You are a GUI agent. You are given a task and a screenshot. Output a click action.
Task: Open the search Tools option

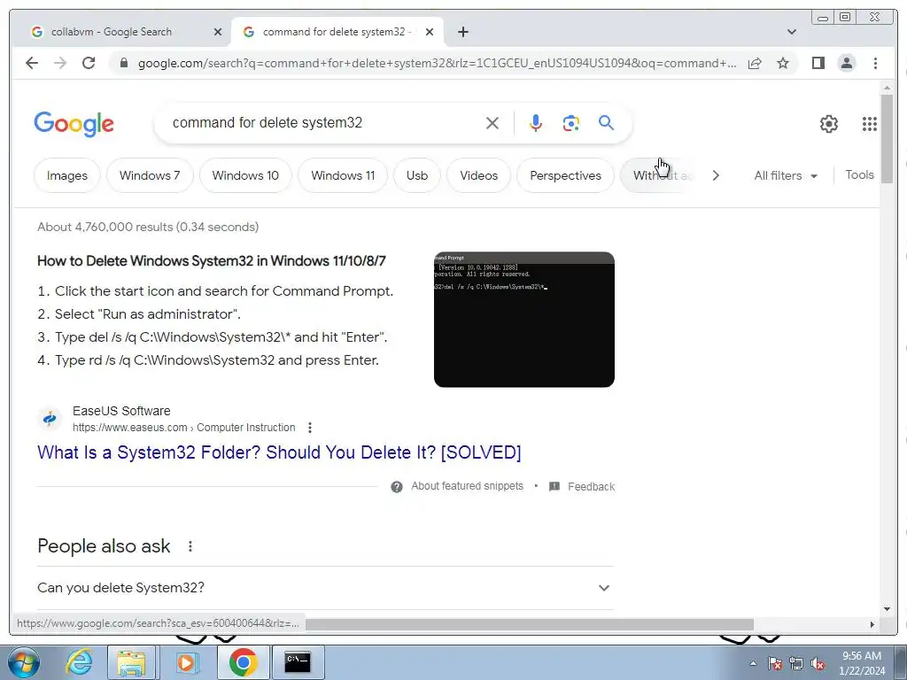(859, 174)
